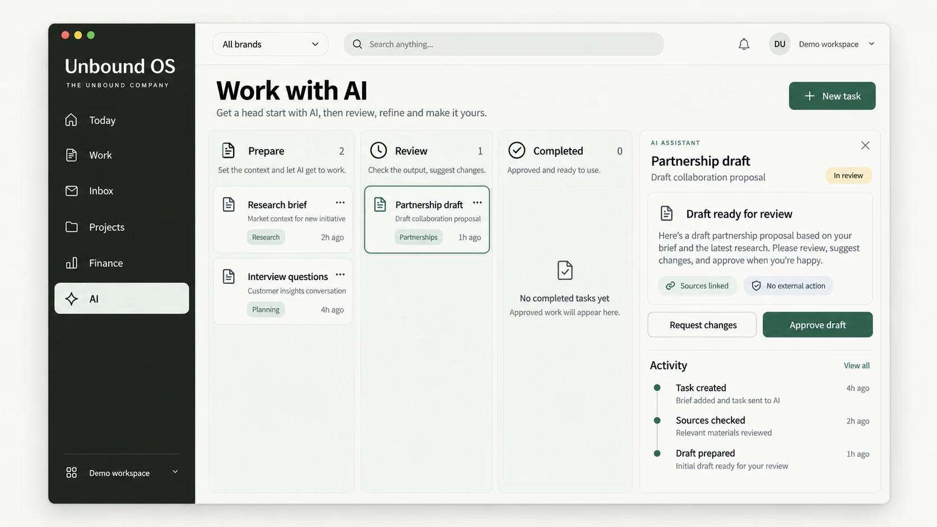
Task: Expand sidebar Demo workspace switcher
Action: pyautogui.click(x=122, y=473)
